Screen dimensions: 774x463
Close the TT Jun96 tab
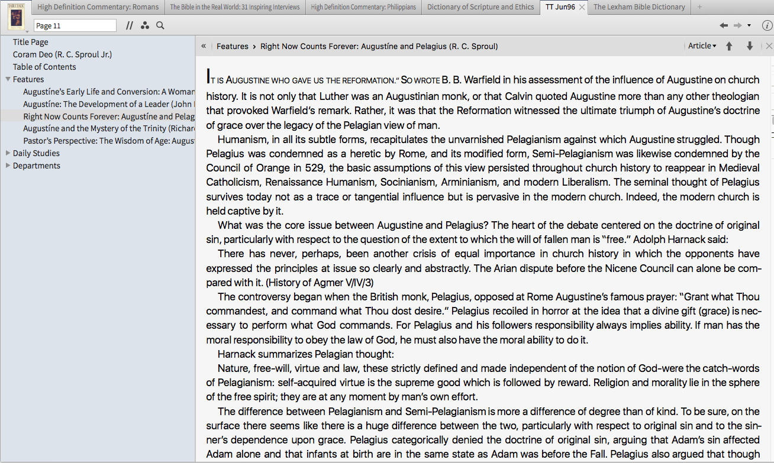(582, 7)
